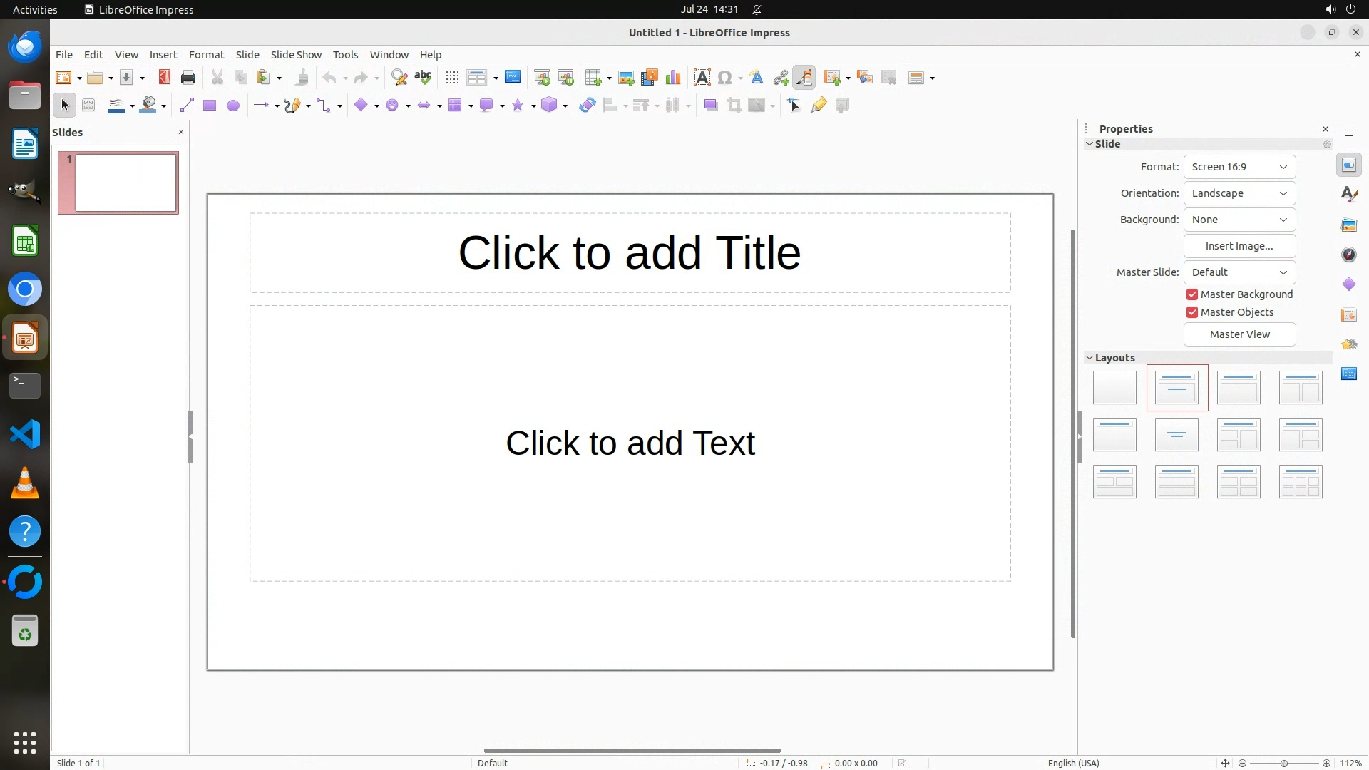Collapse the Layouts section expander

pos(1089,358)
